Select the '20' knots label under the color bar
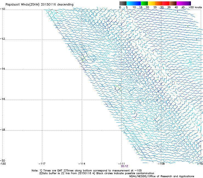The width and height of the screenshot is (203, 178). pyautogui.click(x=147, y=7)
